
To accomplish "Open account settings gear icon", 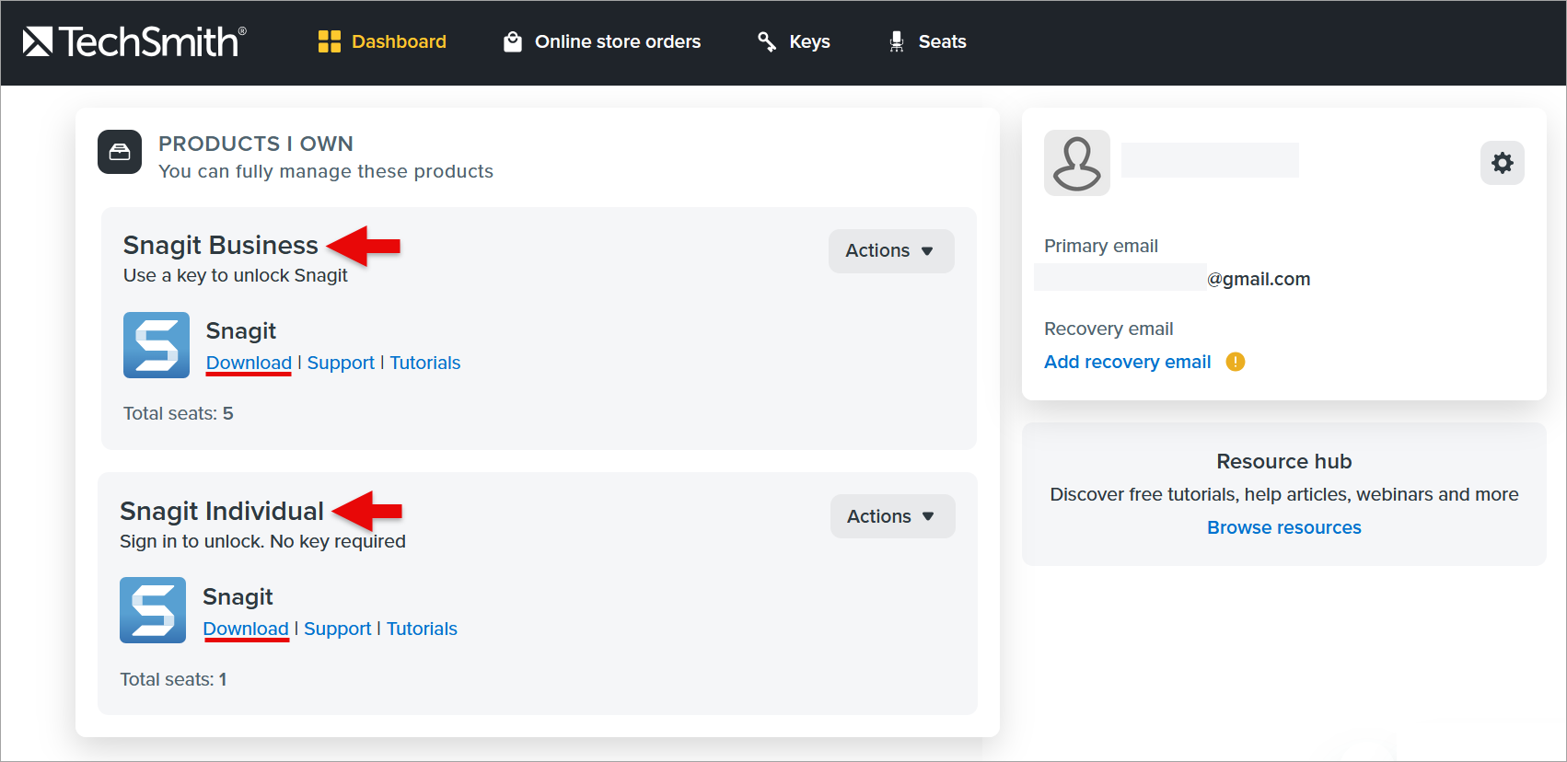I will click(1503, 163).
